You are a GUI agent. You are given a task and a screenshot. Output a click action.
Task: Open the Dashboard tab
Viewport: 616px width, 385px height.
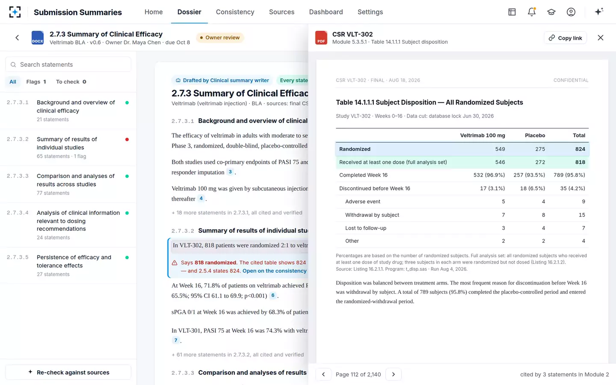[326, 12]
